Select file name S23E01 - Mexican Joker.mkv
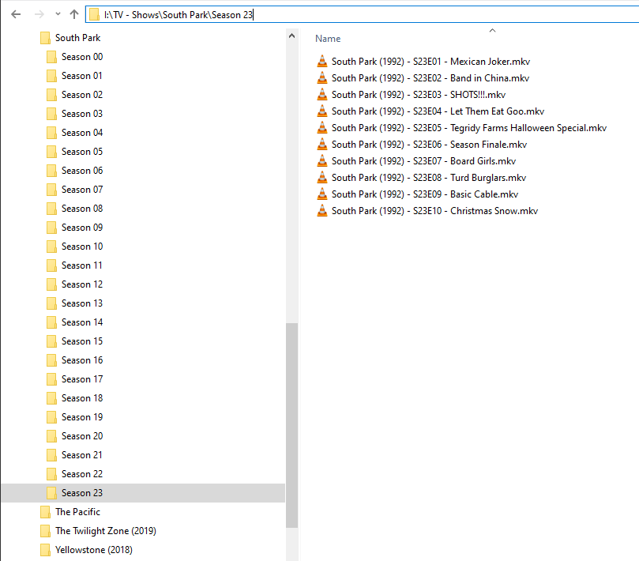The width and height of the screenshot is (639, 561). tap(430, 62)
